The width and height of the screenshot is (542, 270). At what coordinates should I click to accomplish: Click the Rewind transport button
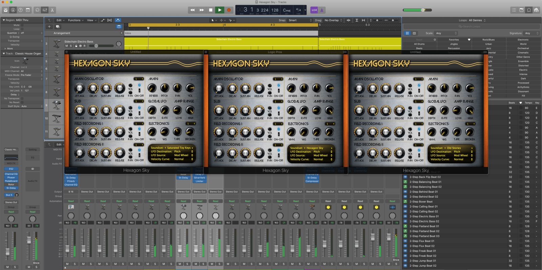click(x=192, y=10)
